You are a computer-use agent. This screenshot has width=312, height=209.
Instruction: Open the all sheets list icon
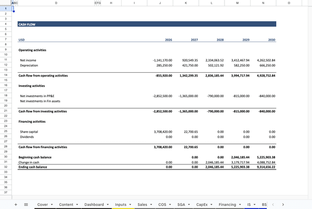click(x=25, y=205)
